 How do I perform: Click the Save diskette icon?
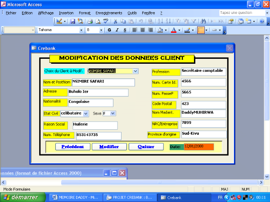(72, 21)
